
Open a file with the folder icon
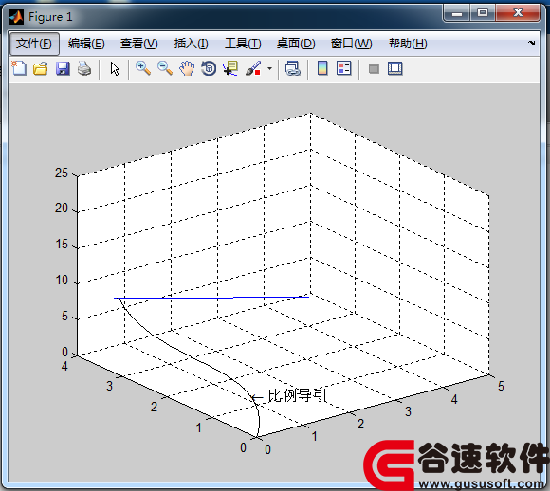tap(41, 68)
